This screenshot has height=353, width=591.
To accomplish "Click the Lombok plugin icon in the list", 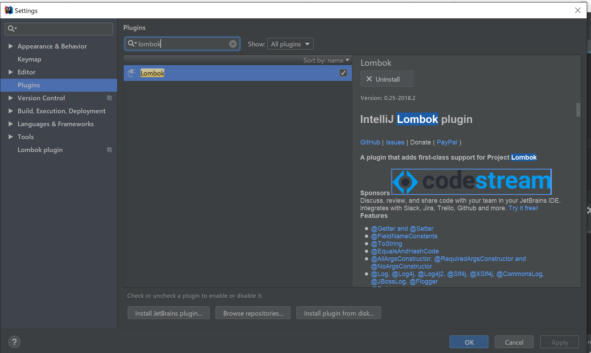I will tap(132, 73).
